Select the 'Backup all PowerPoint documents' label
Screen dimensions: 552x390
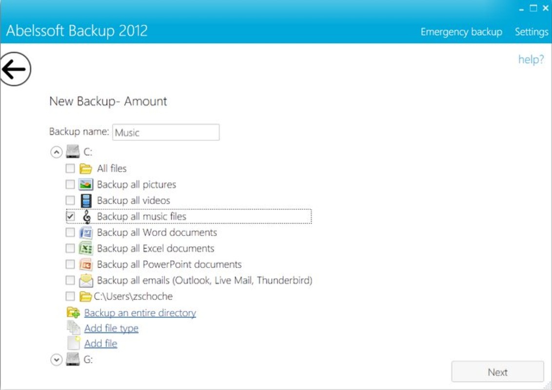point(169,264)
